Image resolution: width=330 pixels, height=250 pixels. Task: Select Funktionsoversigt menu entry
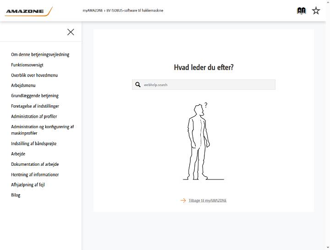(x=27, y=65)
